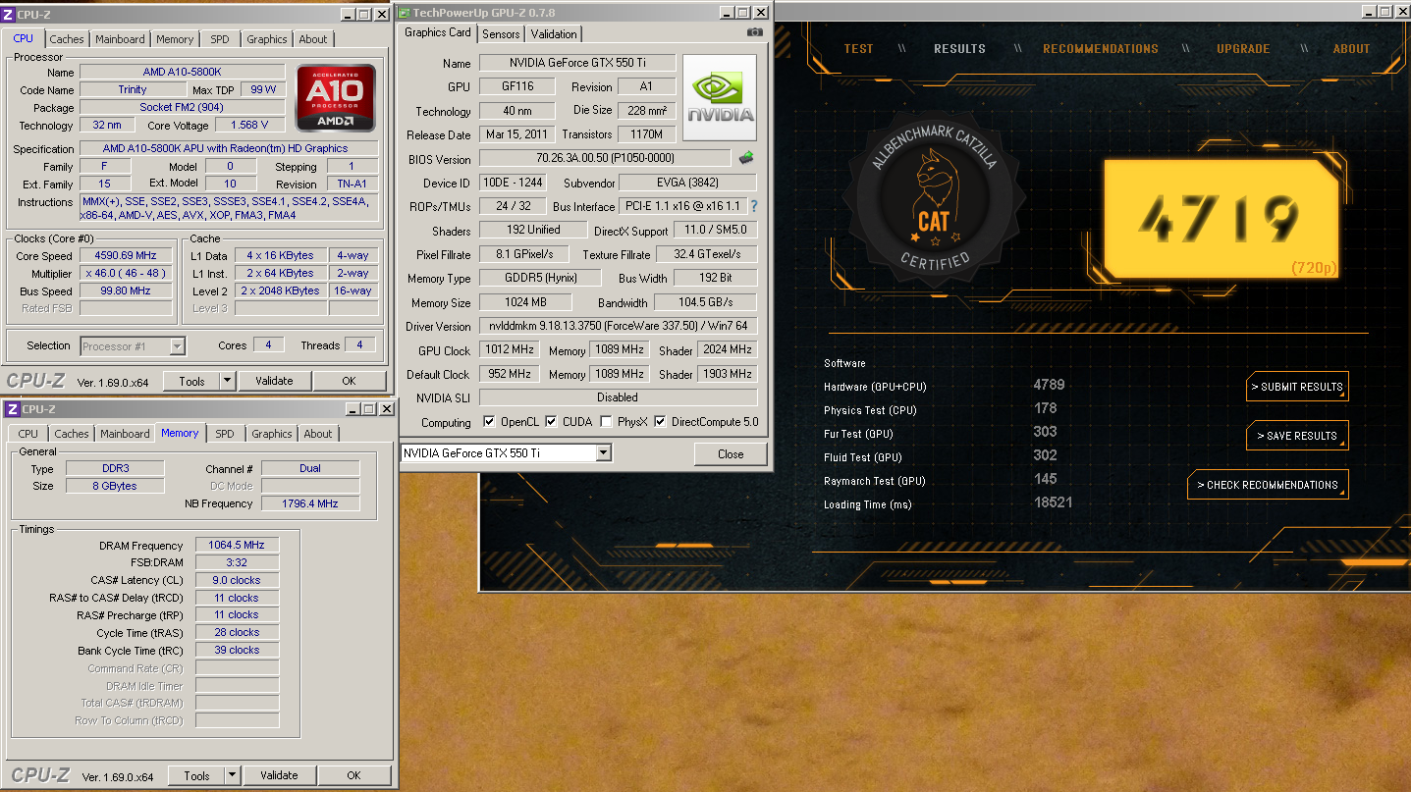The image size is (1411, 792).
Task: Open Caches tab in bottom CPU-Z window
Action: (x=72, y=434)
